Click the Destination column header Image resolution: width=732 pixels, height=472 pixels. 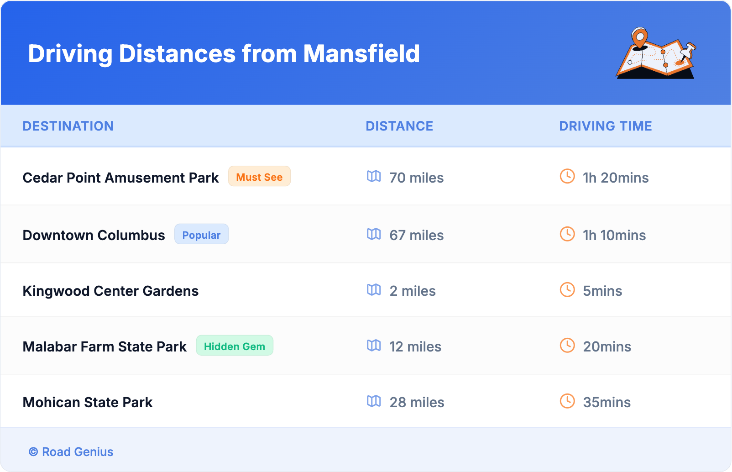[x=68, y=126]
